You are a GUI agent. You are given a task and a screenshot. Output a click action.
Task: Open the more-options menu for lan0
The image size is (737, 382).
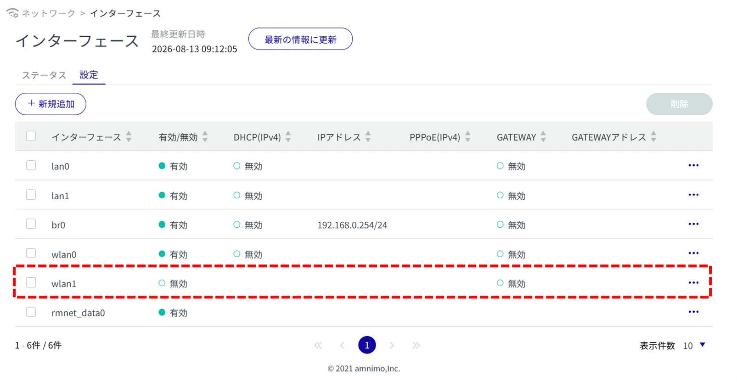tap(693, 165)
